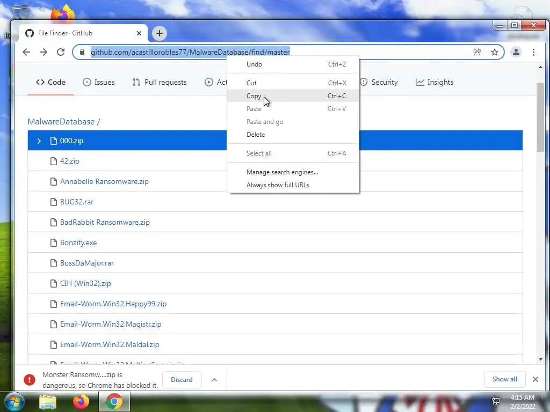Open Annabelle Ransomware.zip file link
Viewport: 550px width, 412px height.
104,181
